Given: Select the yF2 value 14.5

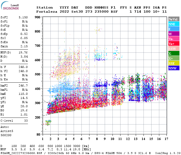Looking at the screenshot, I should pos(24,98).
